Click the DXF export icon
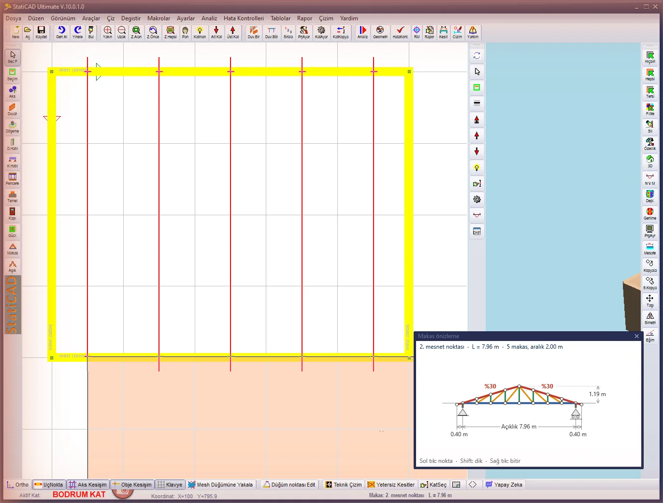The image size is (663, 503). click(x=477, y=231)
